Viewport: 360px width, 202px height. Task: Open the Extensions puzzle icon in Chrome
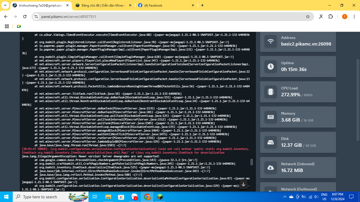click(x=330, y=17)
